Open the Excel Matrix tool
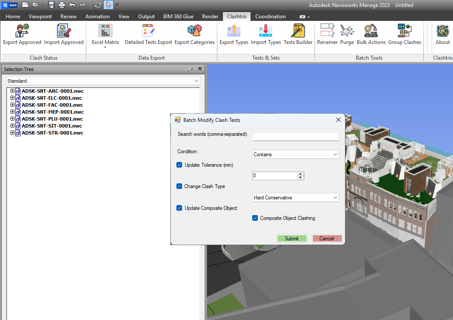Screen dimensions: 453x320 point(105,35)
